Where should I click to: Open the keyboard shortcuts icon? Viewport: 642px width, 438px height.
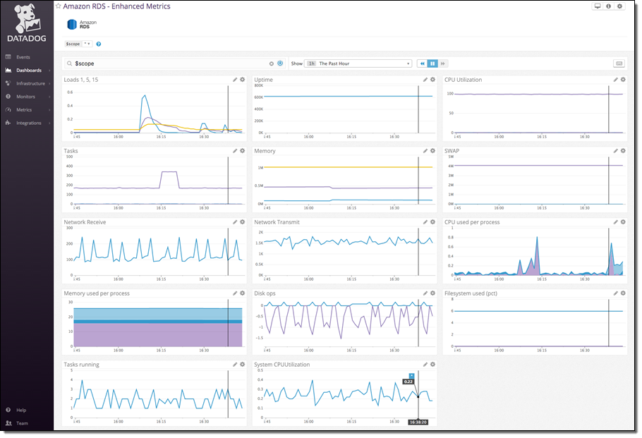click(x=619, y=63)
